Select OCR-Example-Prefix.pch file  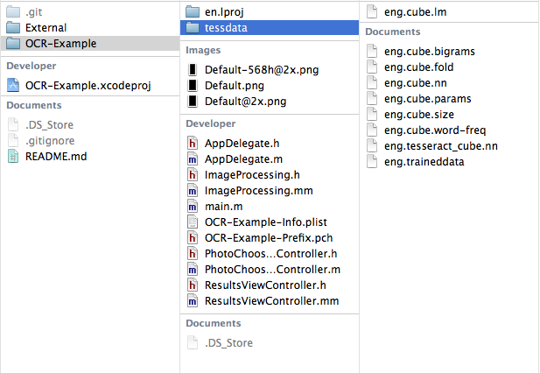269,238
